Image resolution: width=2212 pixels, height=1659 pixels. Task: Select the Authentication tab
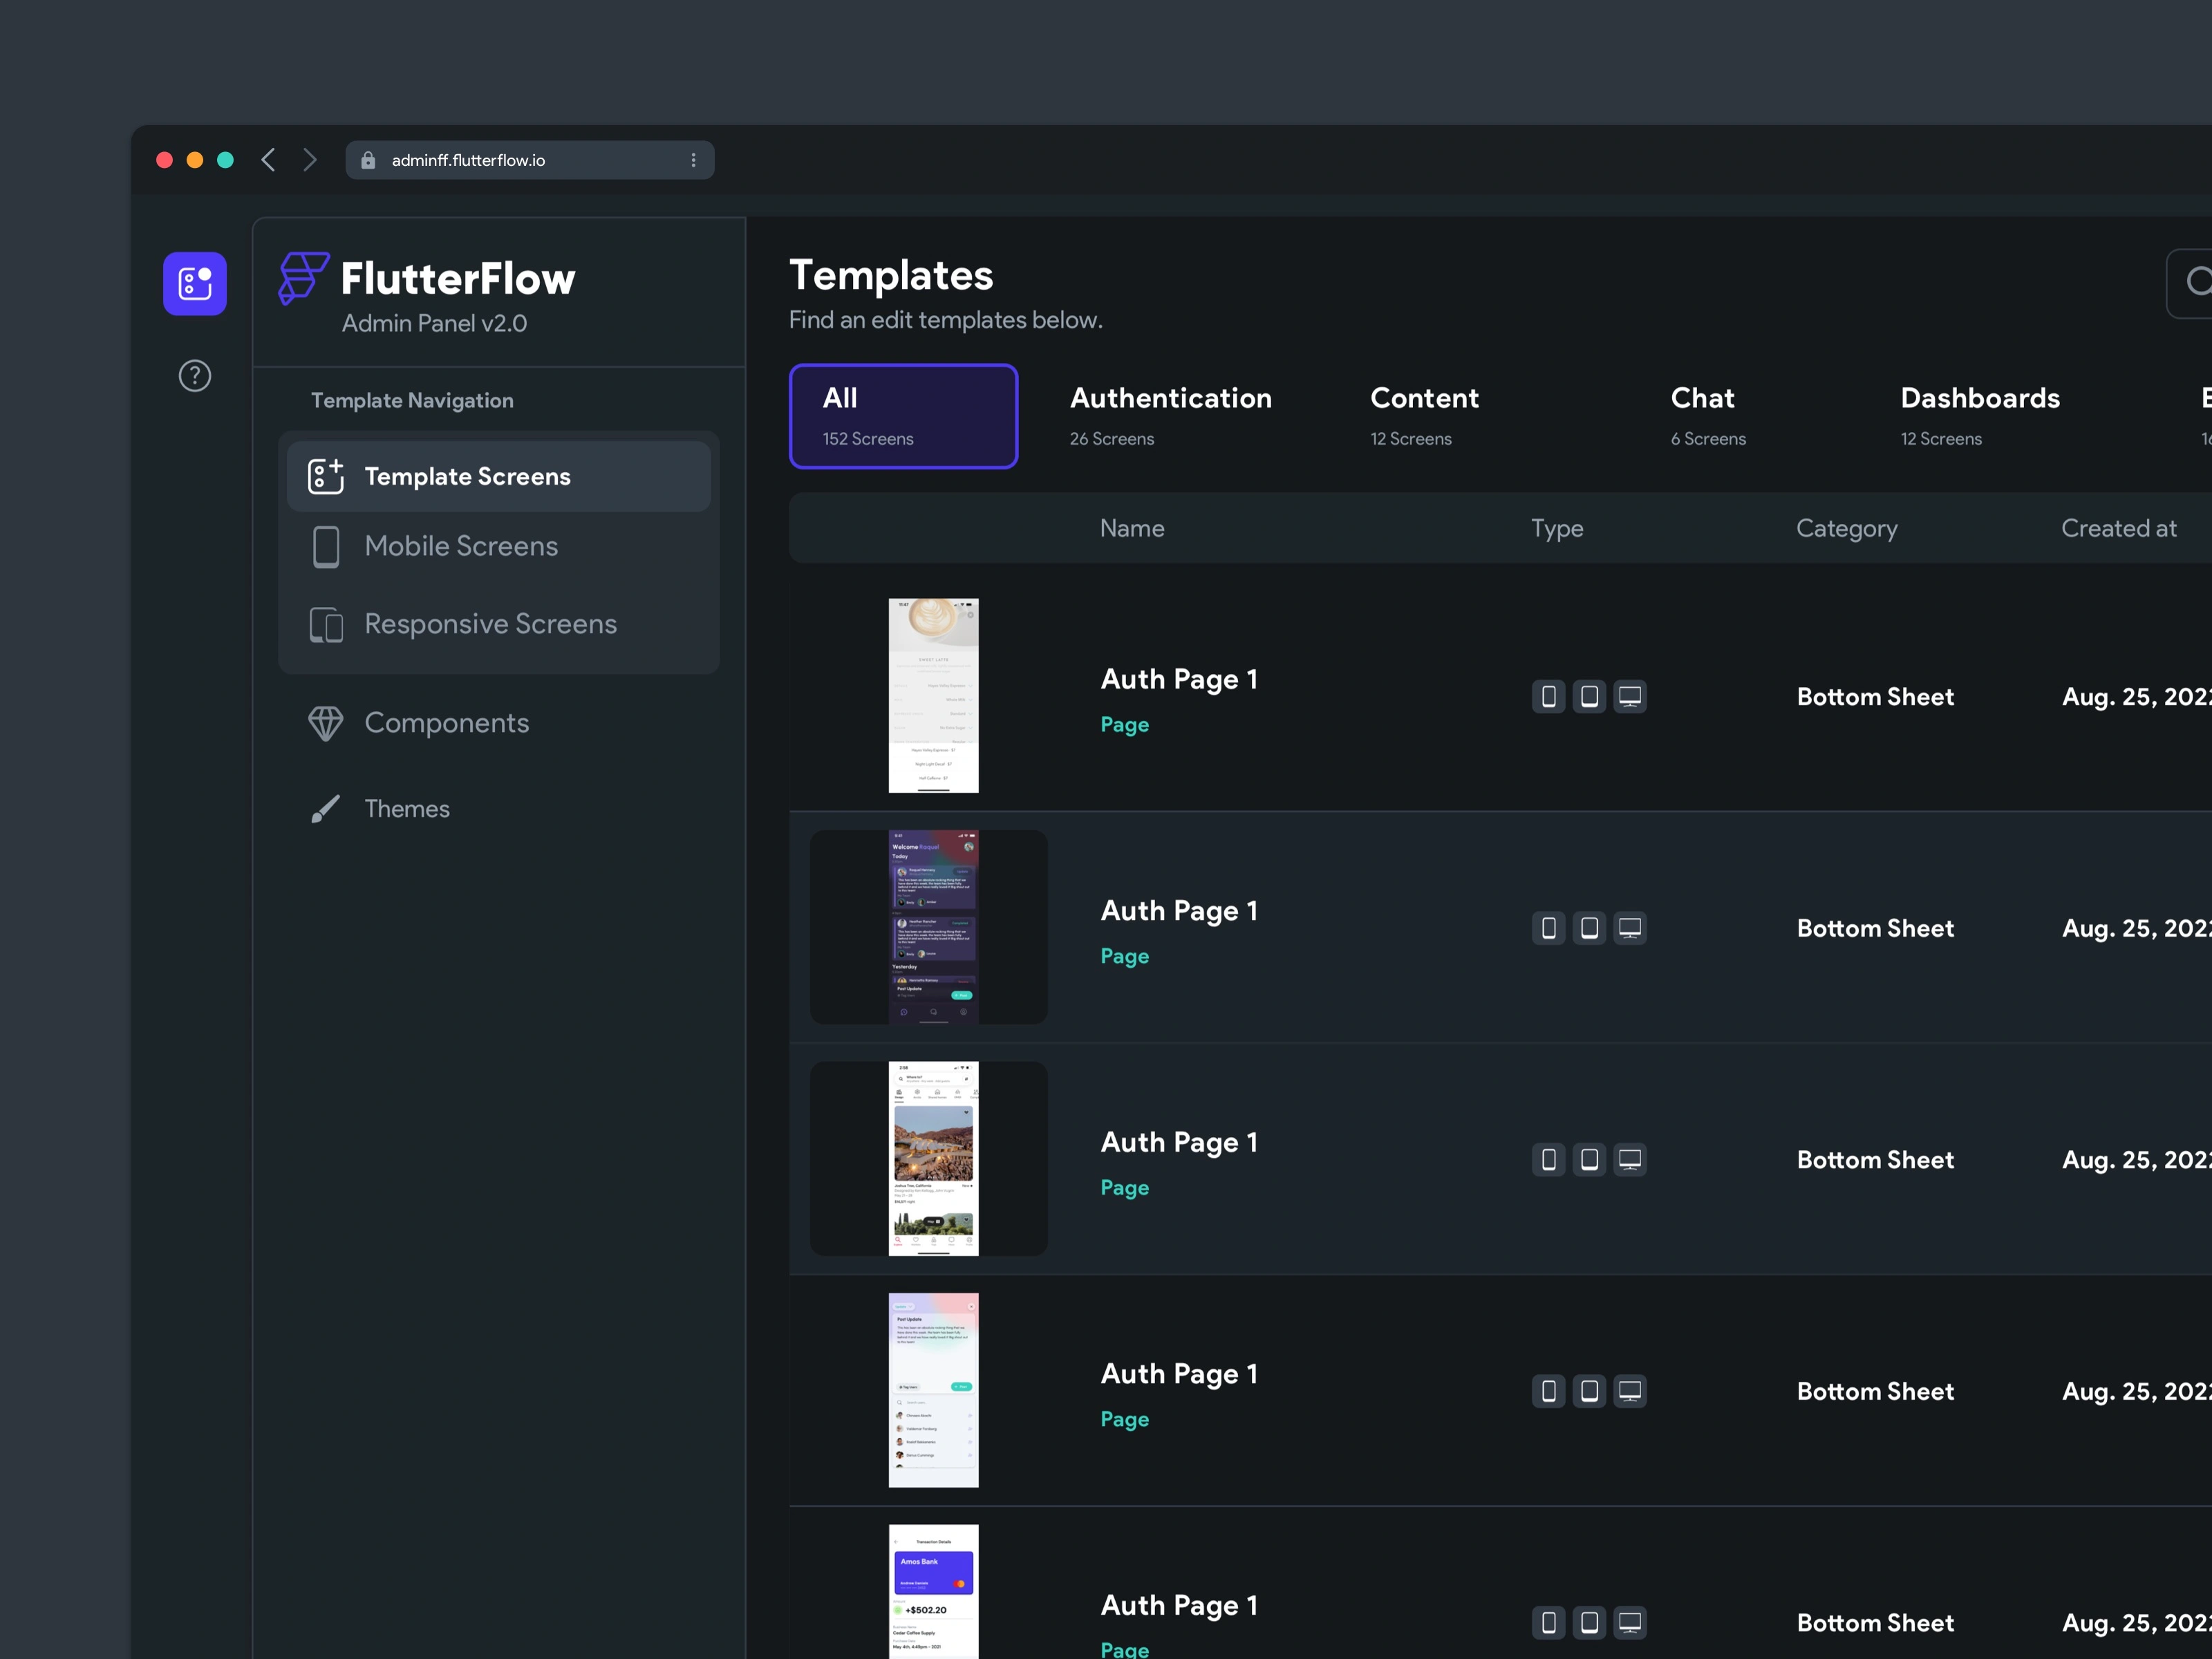[x=1171, y=416]
